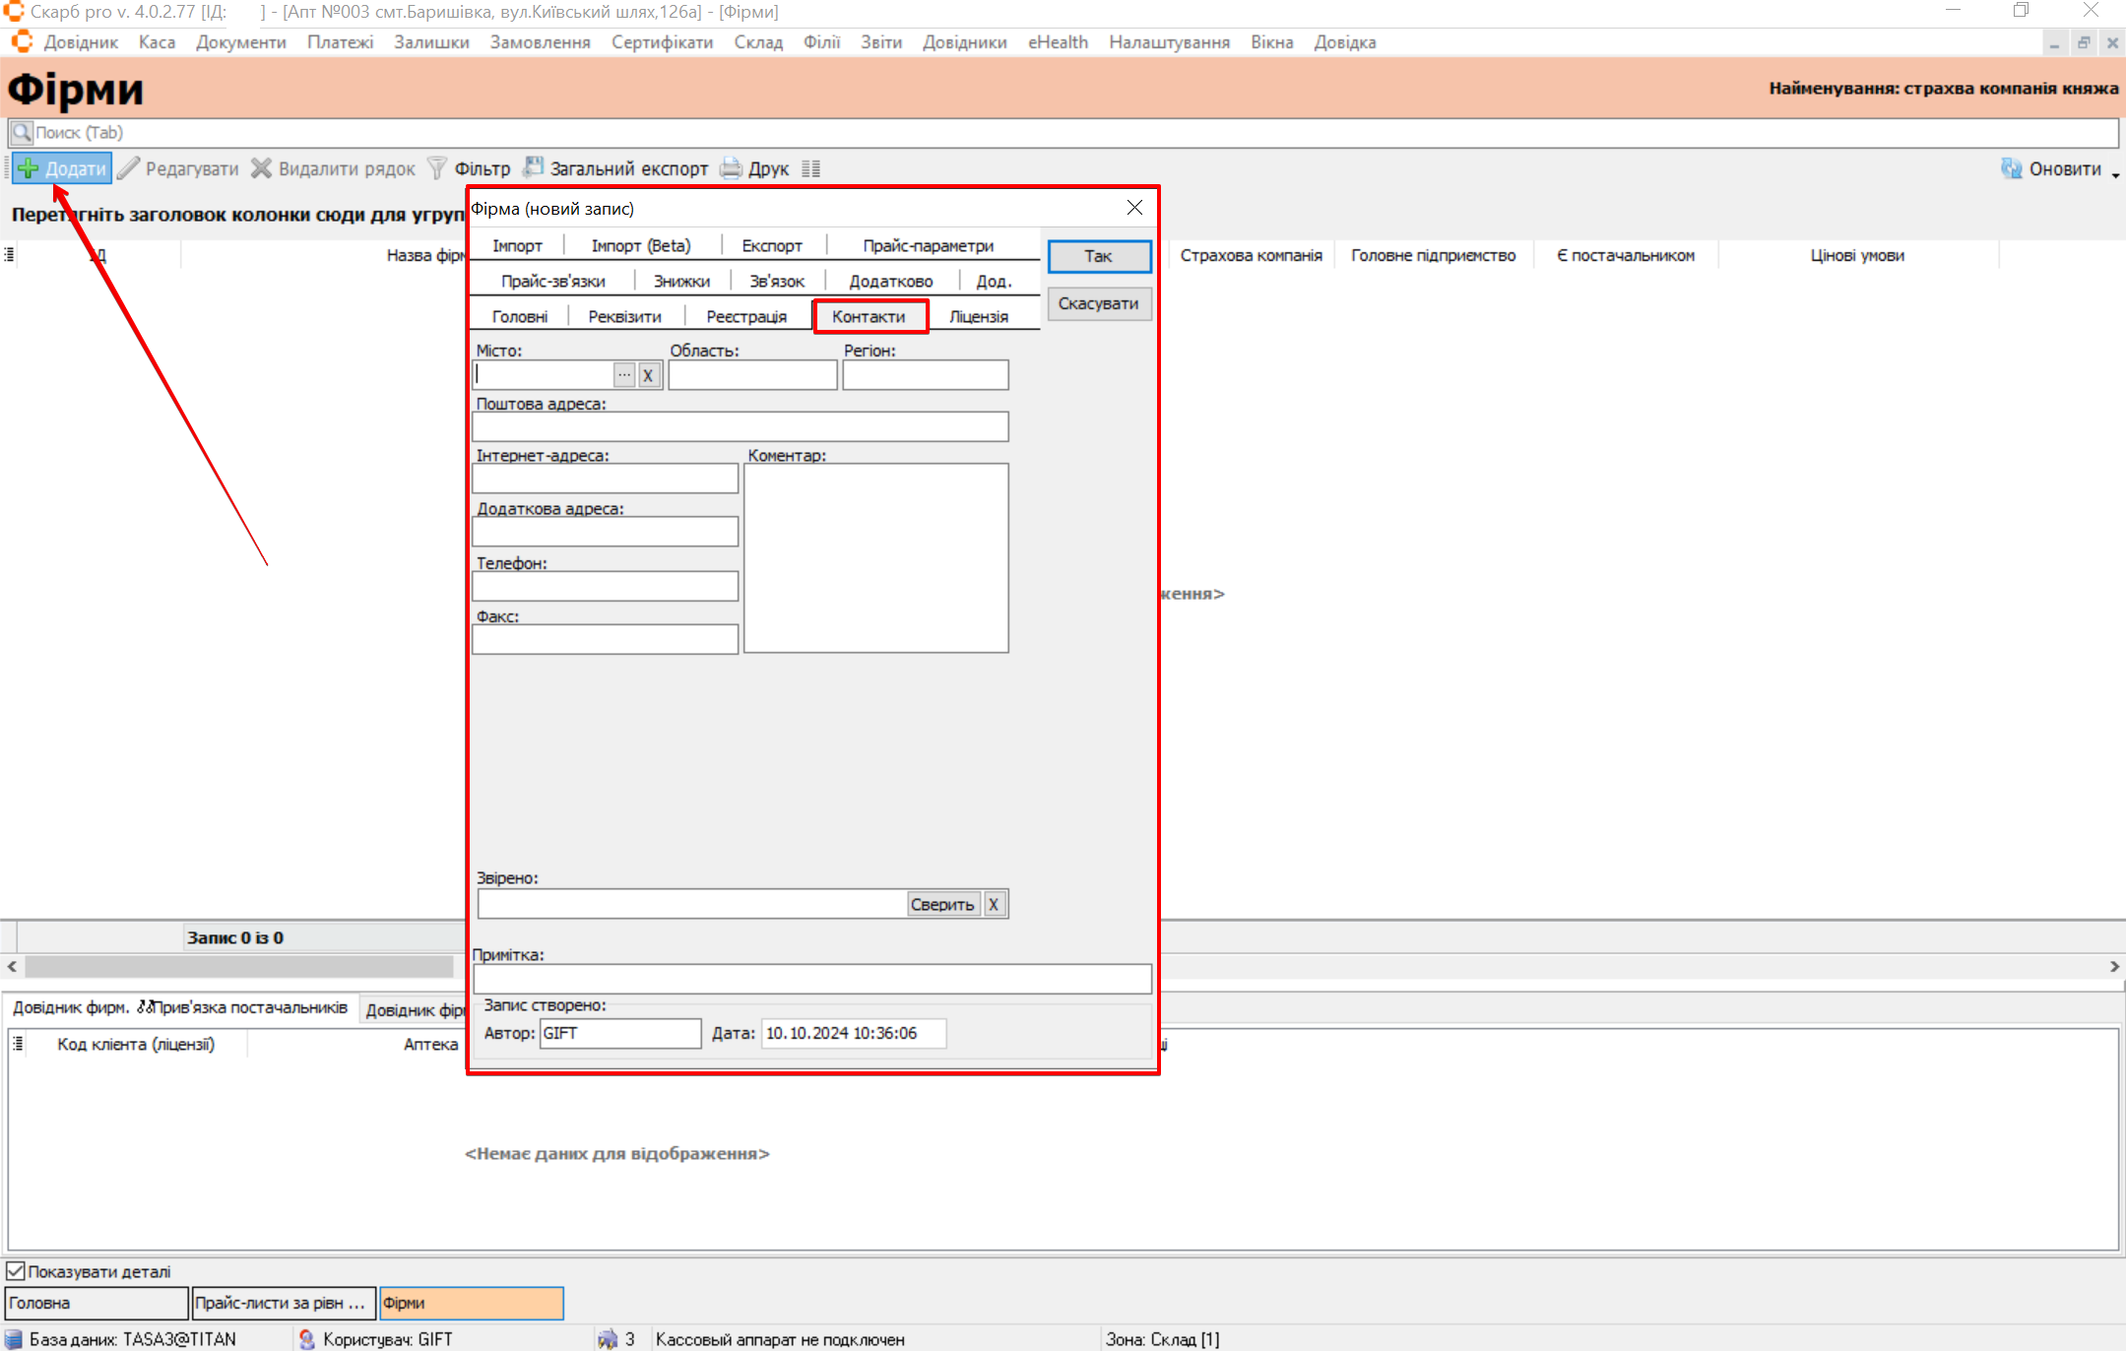Click the Фільтр funnel icon

pos(437,168)
